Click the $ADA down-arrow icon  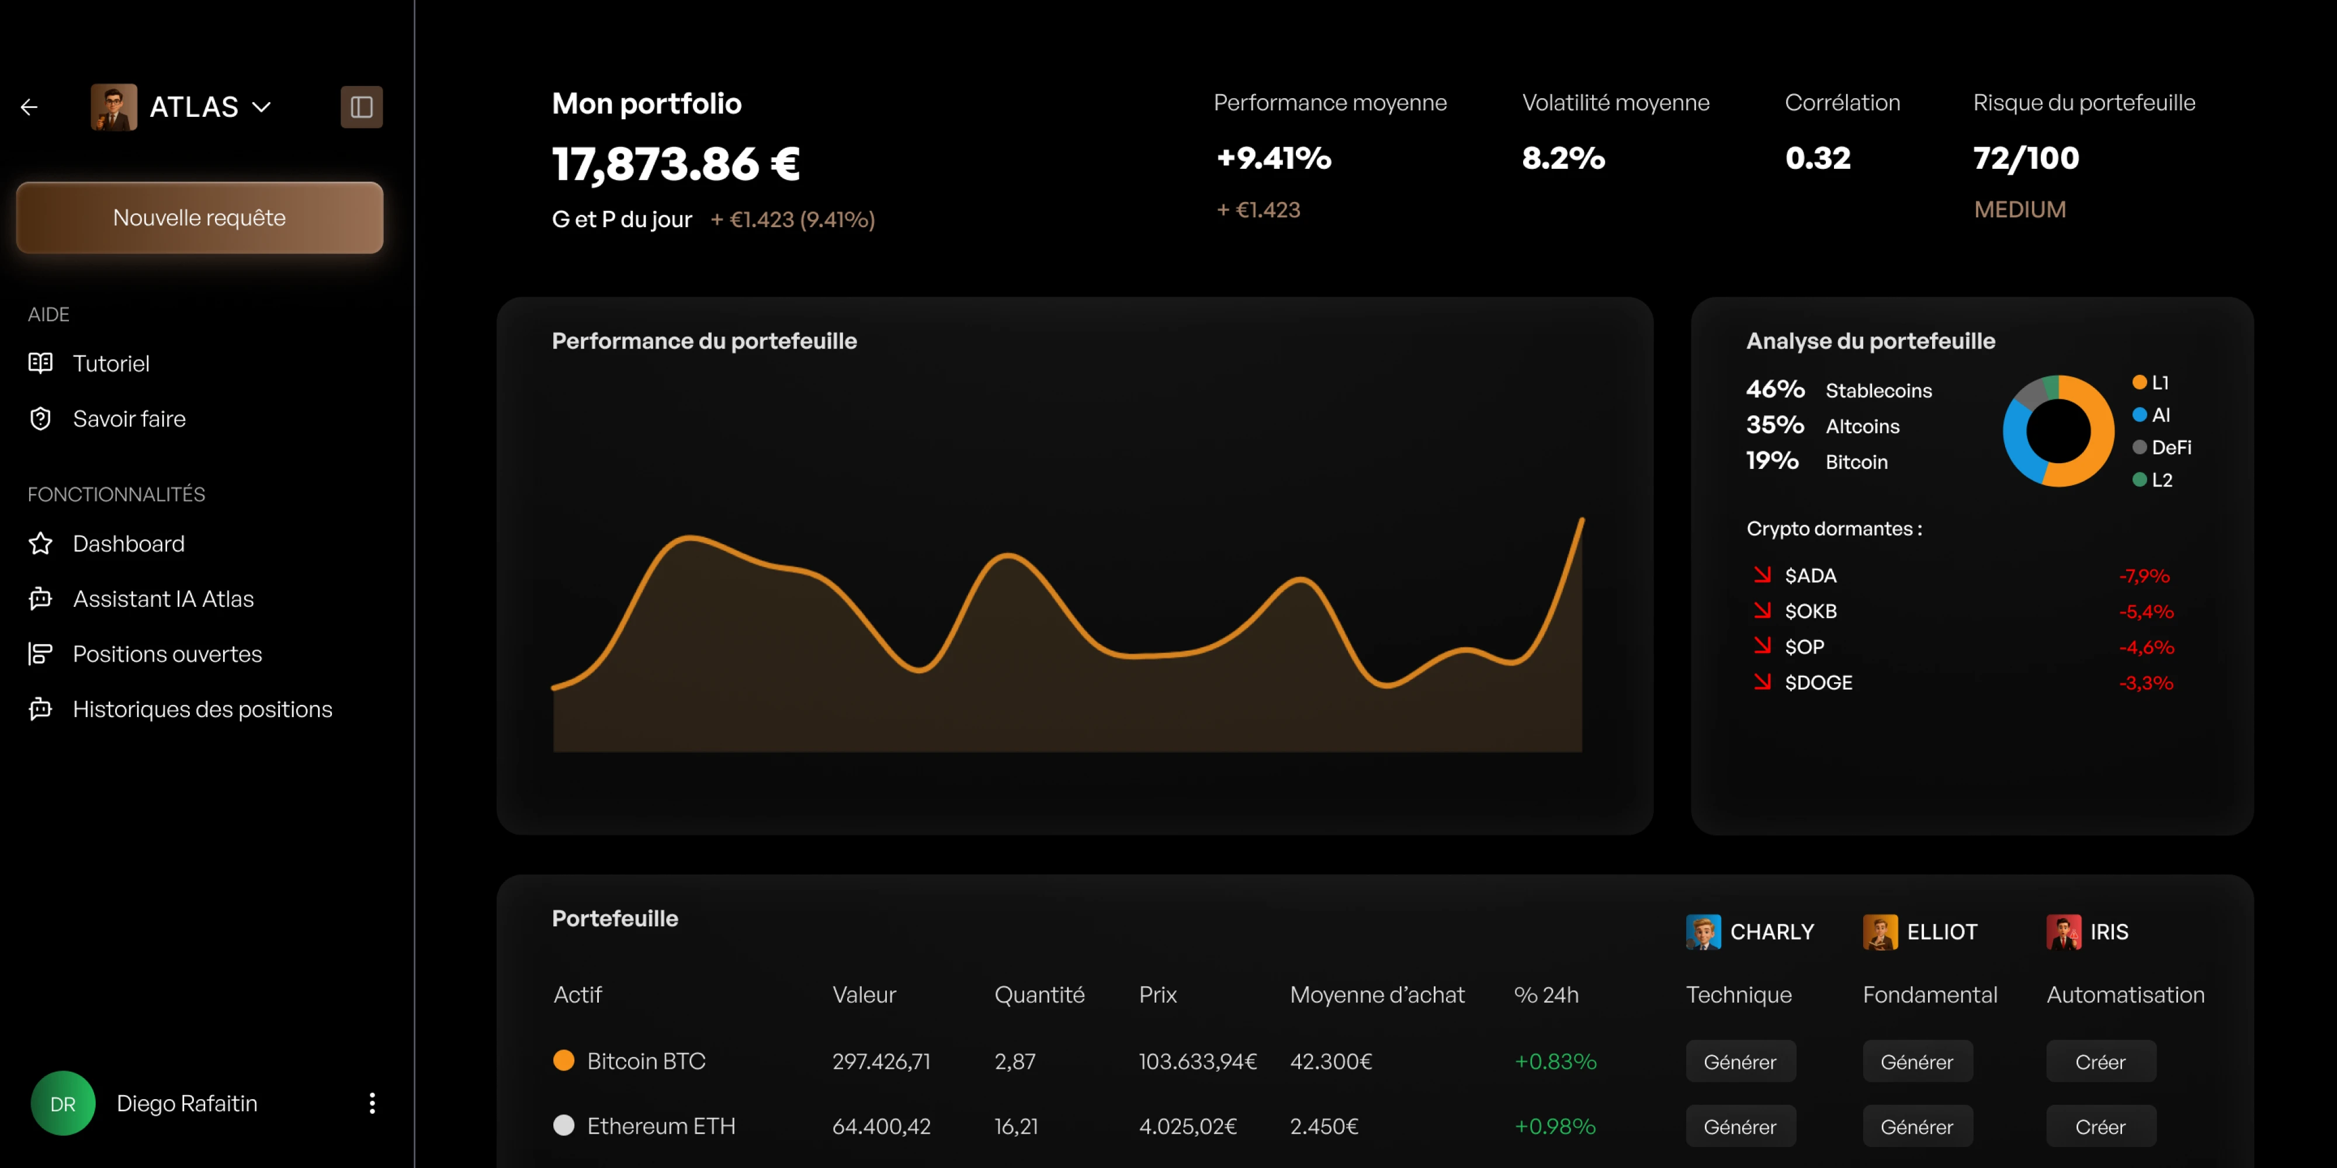[x=1762, y=574]
